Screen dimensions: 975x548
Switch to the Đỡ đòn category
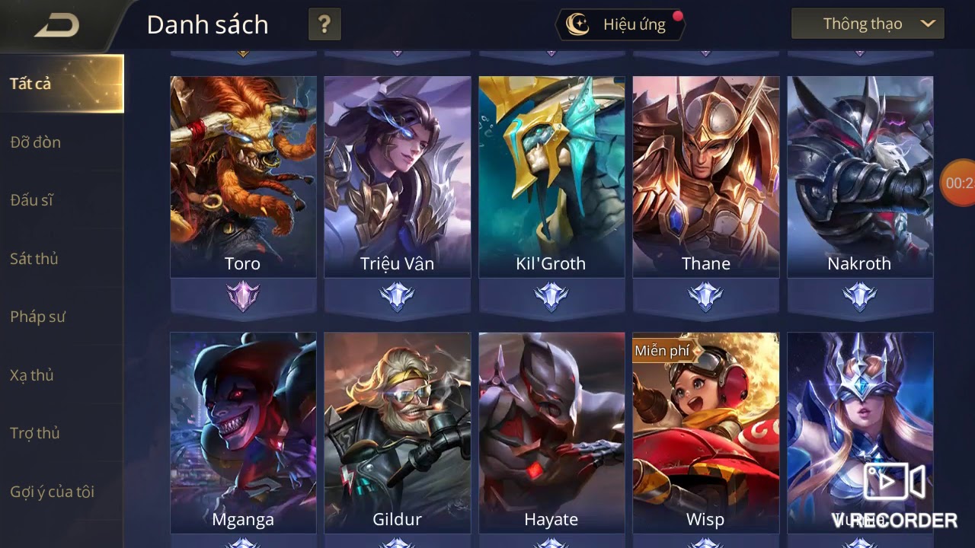[x=36, y=142]
